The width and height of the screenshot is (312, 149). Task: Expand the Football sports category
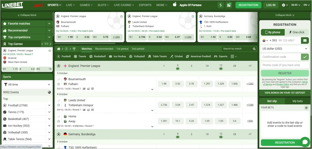(x=49, y=105)
